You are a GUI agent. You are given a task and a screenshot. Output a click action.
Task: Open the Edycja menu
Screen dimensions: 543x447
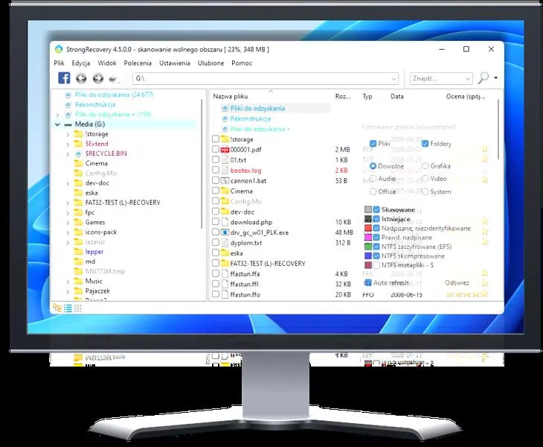coord(81,63)
